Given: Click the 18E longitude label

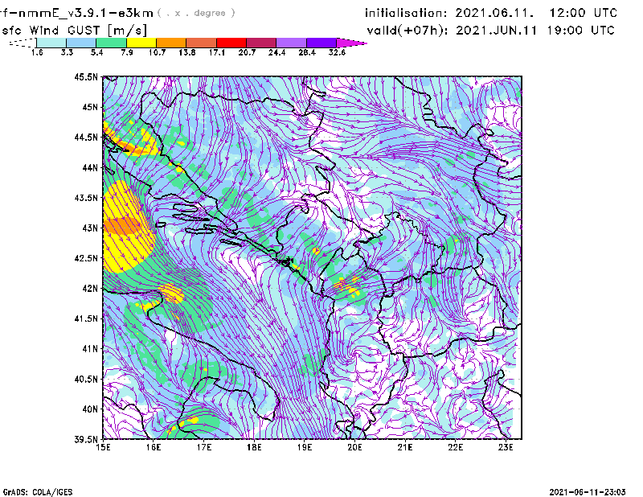Looking at the screenshot, I should (x=254, y=447).
